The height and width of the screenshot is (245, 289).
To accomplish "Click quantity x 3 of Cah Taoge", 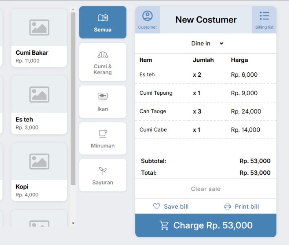I will click(197, 111).
